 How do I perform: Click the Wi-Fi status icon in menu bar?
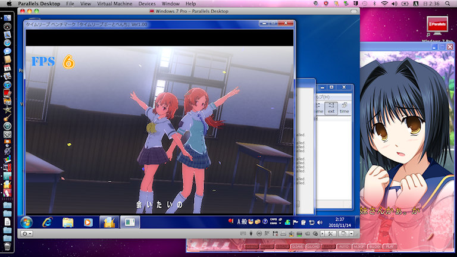(x=385, y=4)
